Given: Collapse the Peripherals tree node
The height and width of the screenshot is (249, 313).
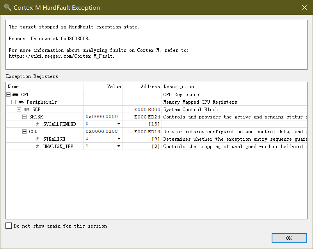Looking at the screenshot, I should [13, 102].
